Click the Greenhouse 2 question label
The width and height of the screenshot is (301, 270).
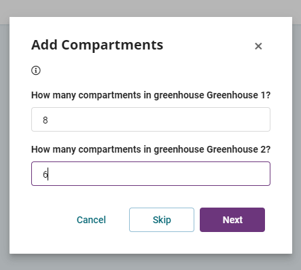(x=151, y=149)
